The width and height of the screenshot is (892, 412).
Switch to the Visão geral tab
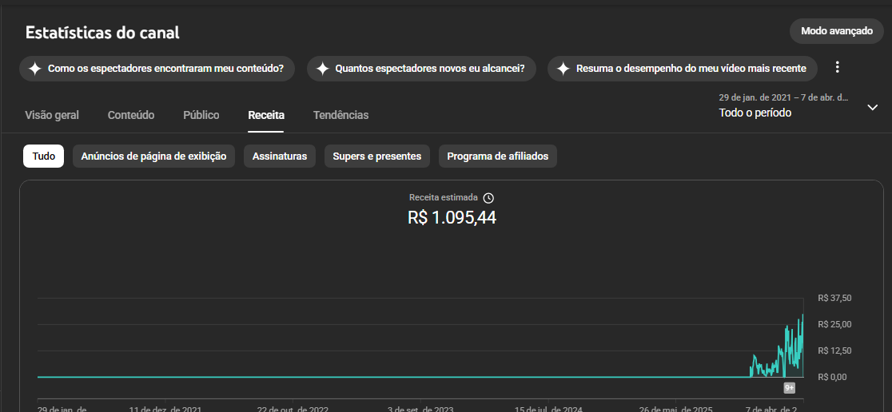coord(52,115)
